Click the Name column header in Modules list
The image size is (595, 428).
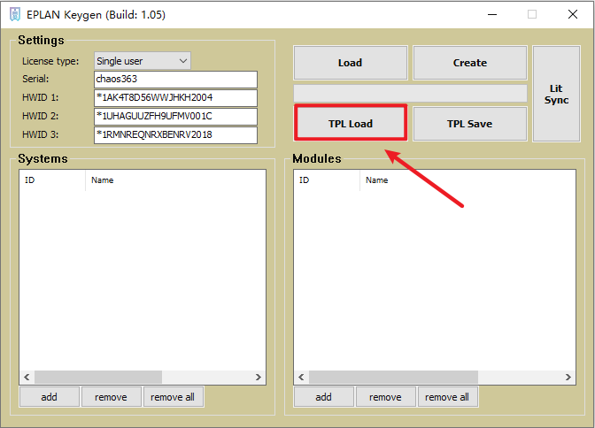click(x=467, y=180)
